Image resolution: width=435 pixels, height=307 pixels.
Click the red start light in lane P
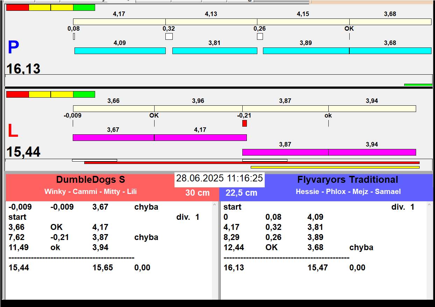pos(17,8)
